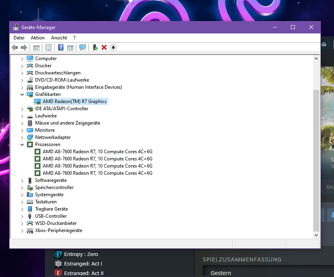Open the Aktion menu
Viewport: 334px width, 277px height.
(38, 38)
